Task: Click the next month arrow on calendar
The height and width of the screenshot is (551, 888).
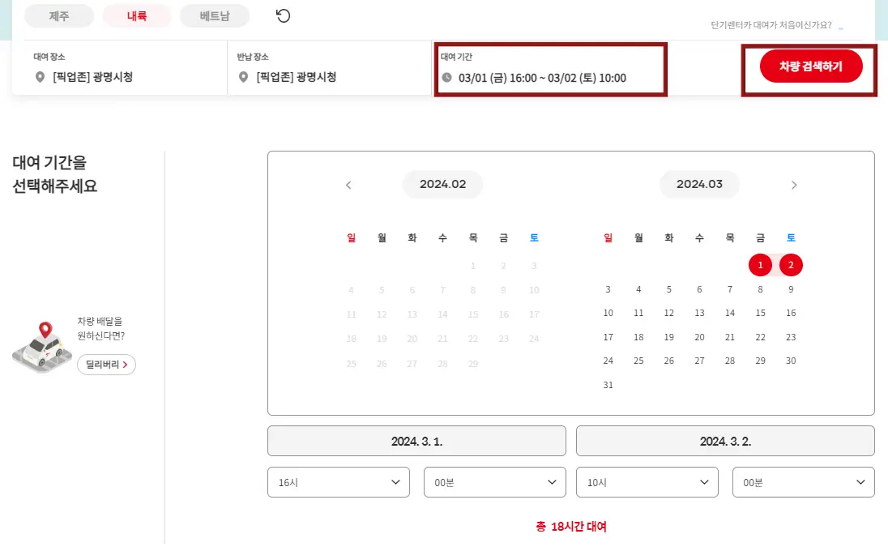Action: click(794, 185)
